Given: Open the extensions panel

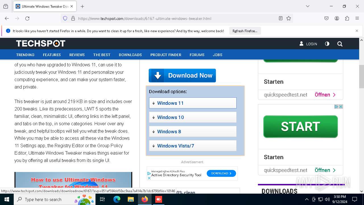Looking at the screenshot, I should 347,19.
